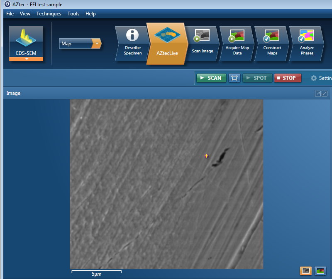The height and width of the screenshot is (279, 332).
Task: Expand the EDS-SEM dropdown arrow
Action: [x=27, y=59]
